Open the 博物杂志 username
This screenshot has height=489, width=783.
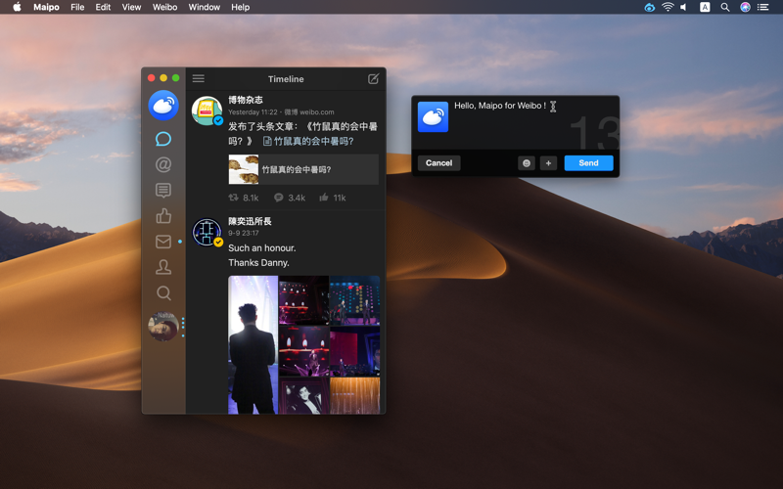point(246,100)
